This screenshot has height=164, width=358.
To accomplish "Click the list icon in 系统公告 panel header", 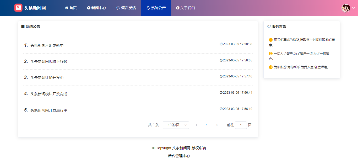I will point(23,27).
